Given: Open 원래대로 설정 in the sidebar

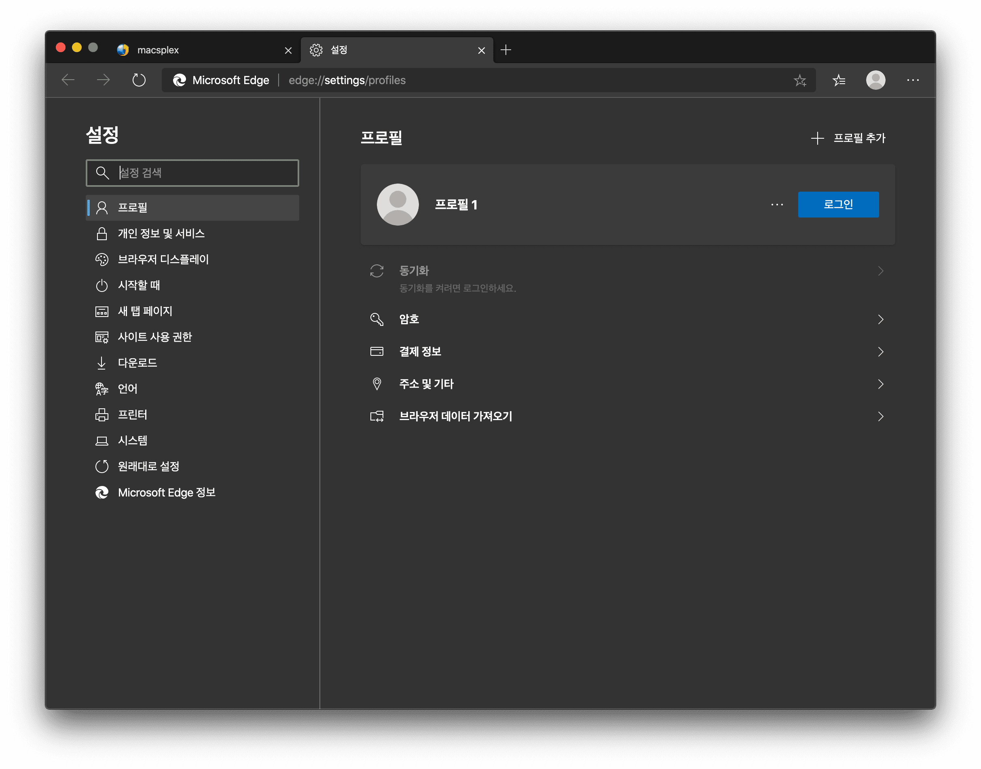Looking at the screenshot, I should pos(192,467).
